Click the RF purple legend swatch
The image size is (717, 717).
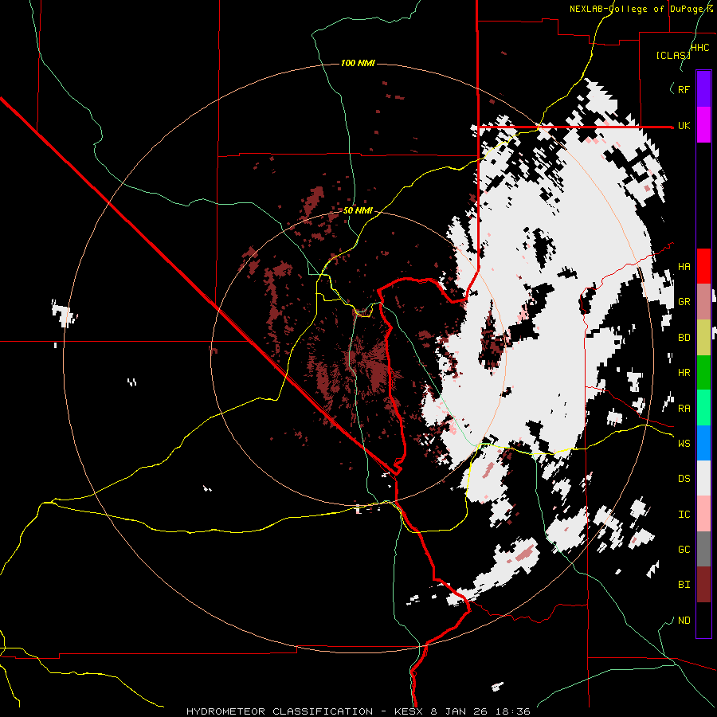point(703,89)
